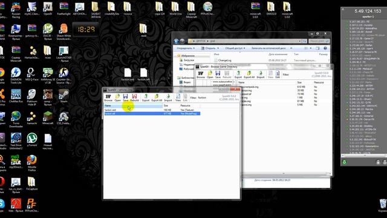This screenshot has width=387, height=218.
Task: Click Видео in Explorer sidebar libraries
Action: click(x=185, y=82)
